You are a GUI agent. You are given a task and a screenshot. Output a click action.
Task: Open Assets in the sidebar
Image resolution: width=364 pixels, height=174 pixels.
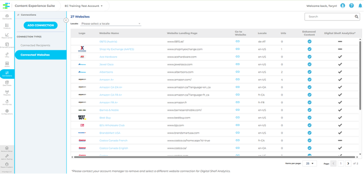[x=7, y=64]
